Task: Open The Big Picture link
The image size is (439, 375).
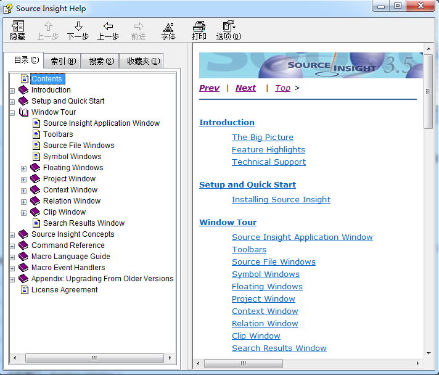Action: click(262, 137)
